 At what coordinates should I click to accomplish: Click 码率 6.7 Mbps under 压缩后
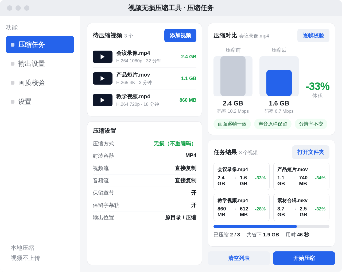pyautogui.click(x=279, y=111)
